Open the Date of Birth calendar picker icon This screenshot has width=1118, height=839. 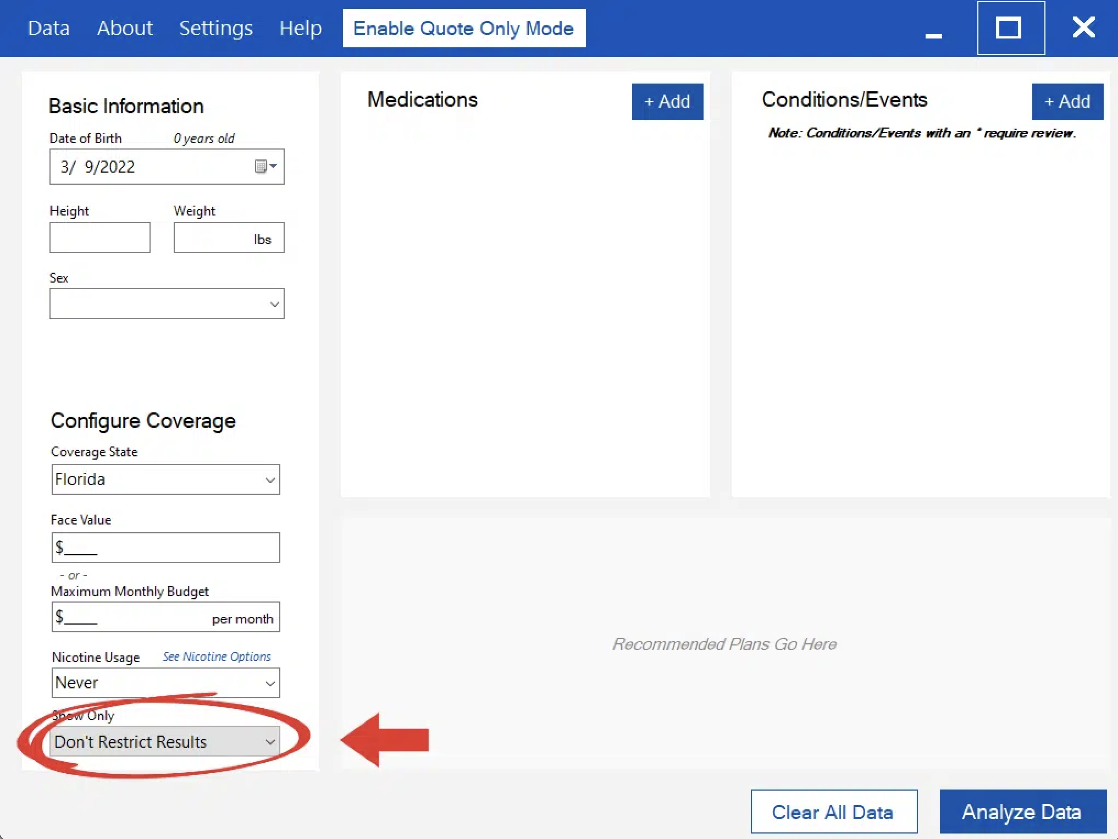point(265,166)
